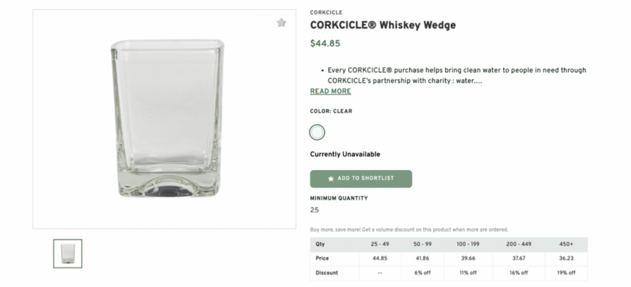Image resolution: width=631 pixels, height=287 pixels.
Task: Click the CORKCICLE Whiskey Wedge product title
Action: tap(383, 26)
